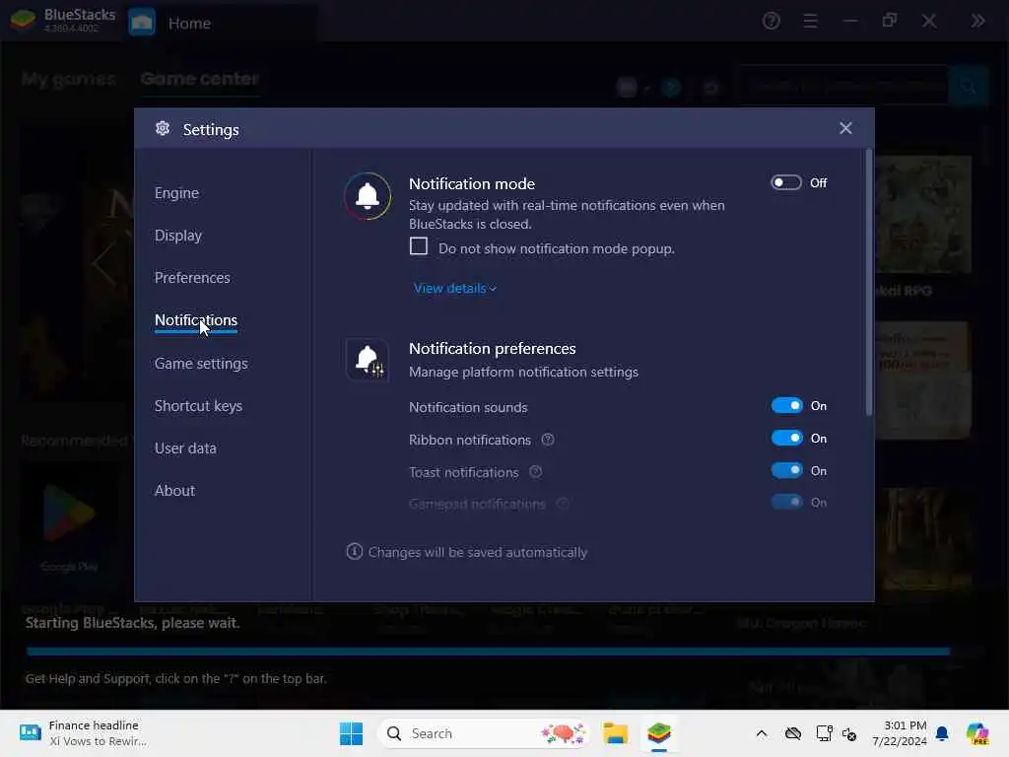
Task: Switch off Toast notifications toggle
Action: pos(786,470)
